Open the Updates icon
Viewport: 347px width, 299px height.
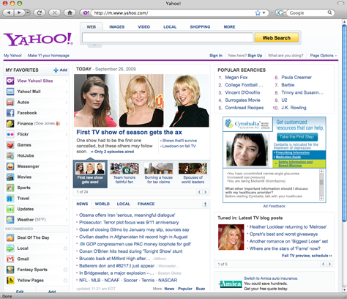(10, 209)
